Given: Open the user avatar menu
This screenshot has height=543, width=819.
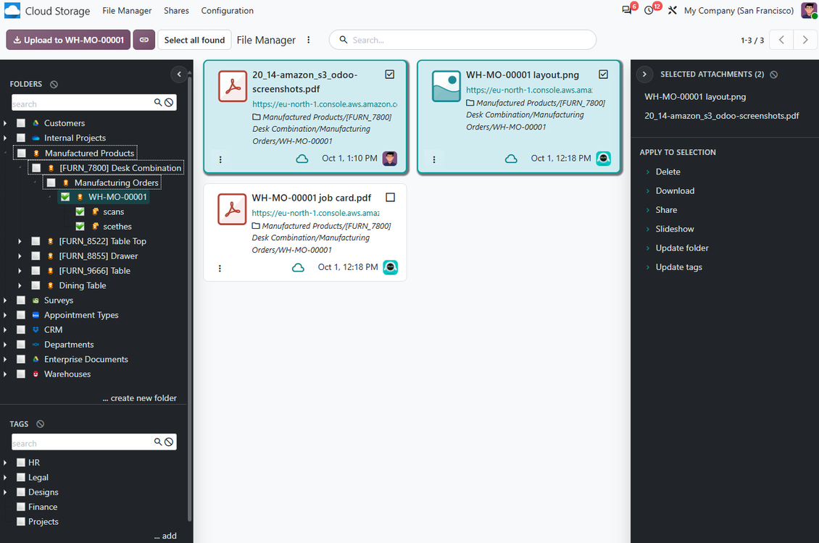Looking at the screenshot, I should (x=809, y=10).
